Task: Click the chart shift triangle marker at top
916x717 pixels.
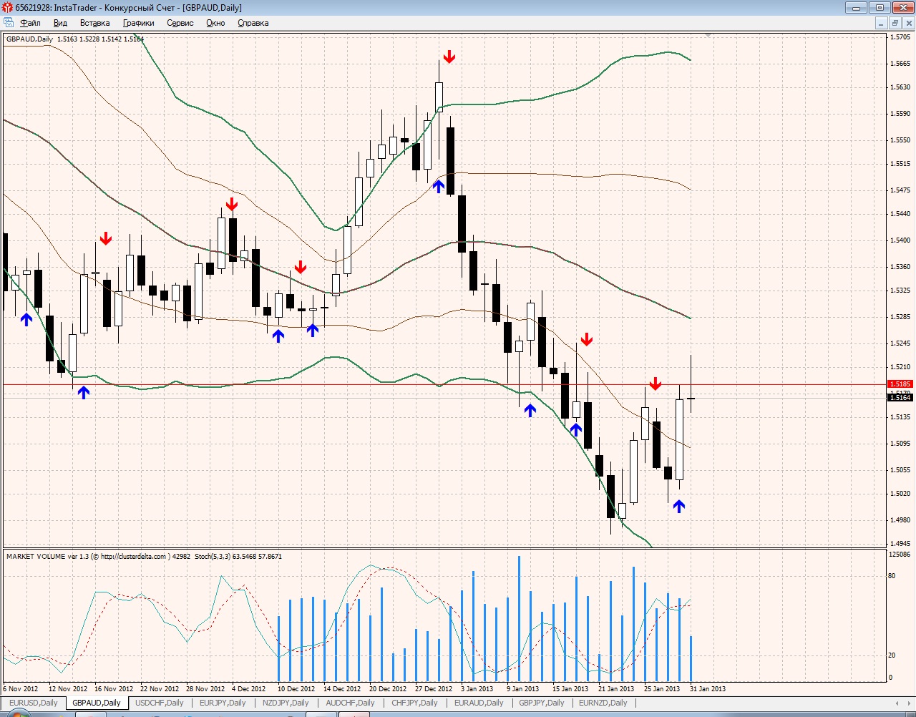Action: 708,34
